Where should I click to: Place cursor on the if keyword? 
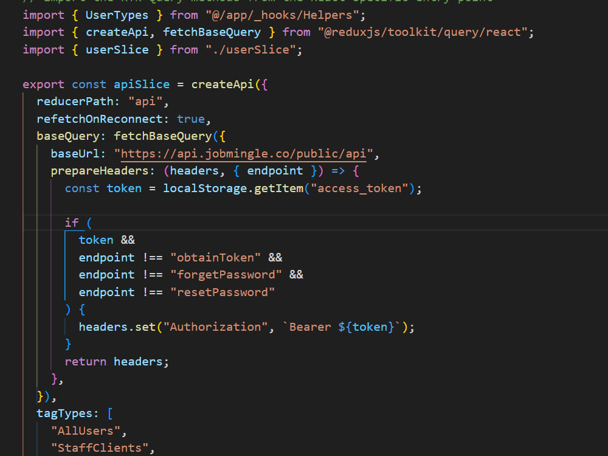[x=72, y=223]
